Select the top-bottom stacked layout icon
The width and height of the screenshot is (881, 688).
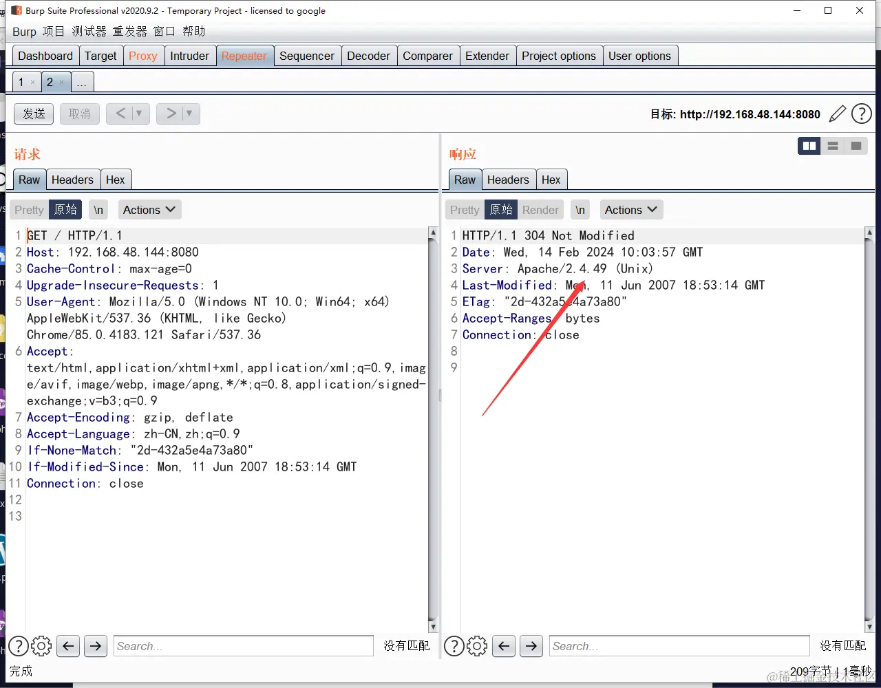[833, 146]
